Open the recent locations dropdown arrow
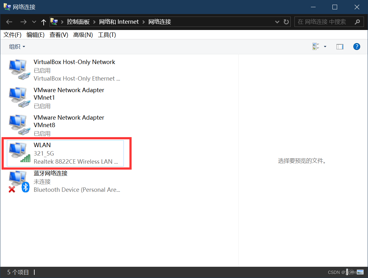368x278 pixels. coord(34,22)
